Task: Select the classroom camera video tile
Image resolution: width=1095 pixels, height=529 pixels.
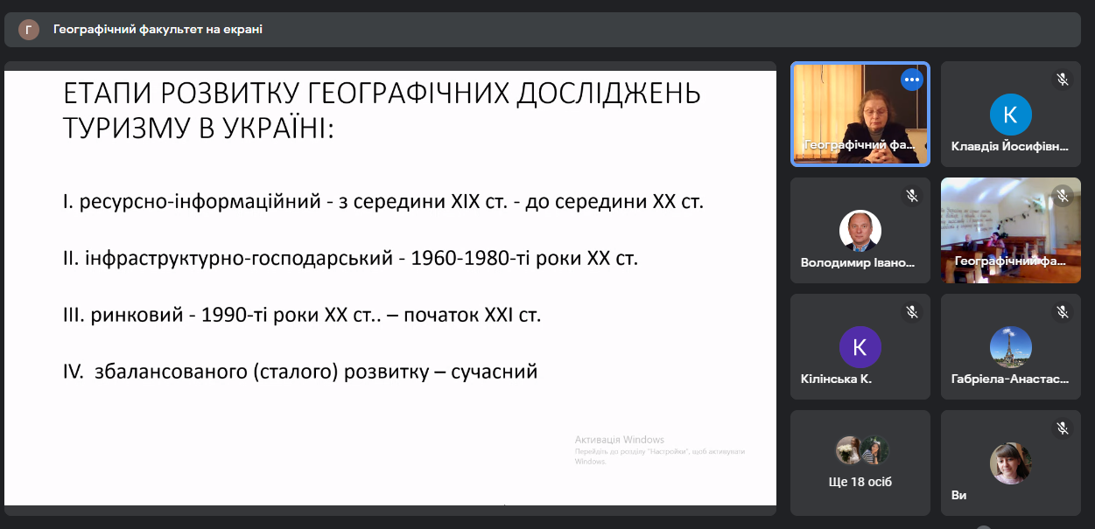Action: coord(1011,231)
